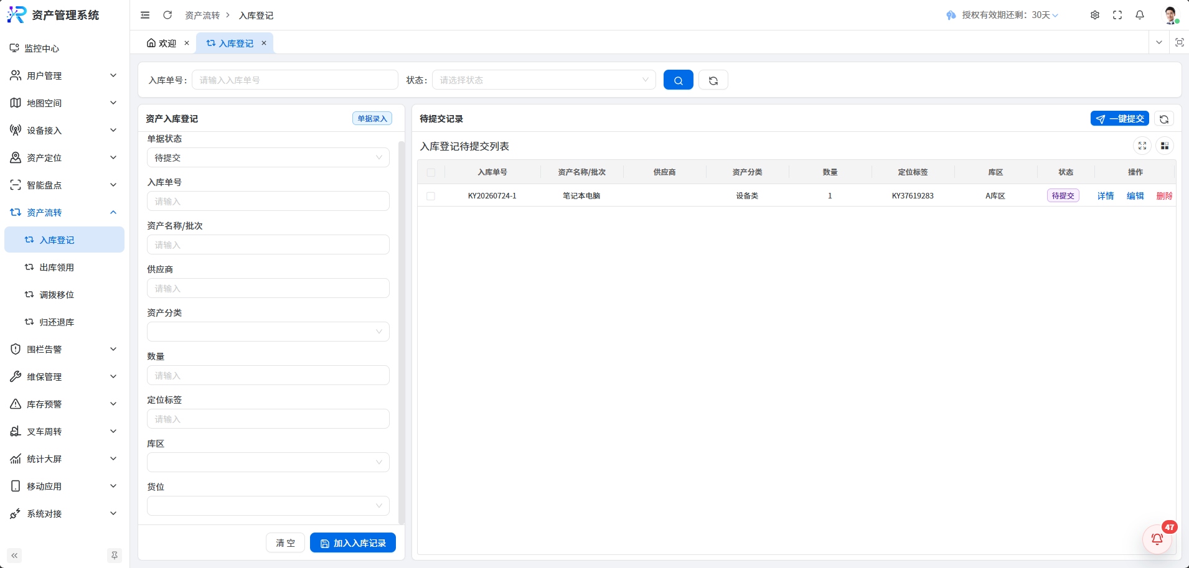Expand 资产定位 menu
Image resolution: width=1189 pixels, height=568 pixels.
65,158
